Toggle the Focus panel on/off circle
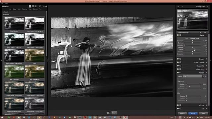Screen dimensions: 212x119 coord(178,73)
